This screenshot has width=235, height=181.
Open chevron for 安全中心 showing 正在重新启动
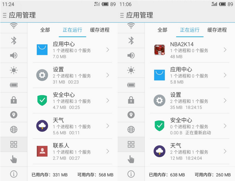(x=225, y=126)
